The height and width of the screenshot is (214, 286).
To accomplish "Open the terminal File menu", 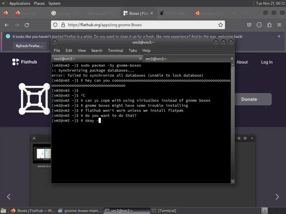I will [x=57, y=51].
